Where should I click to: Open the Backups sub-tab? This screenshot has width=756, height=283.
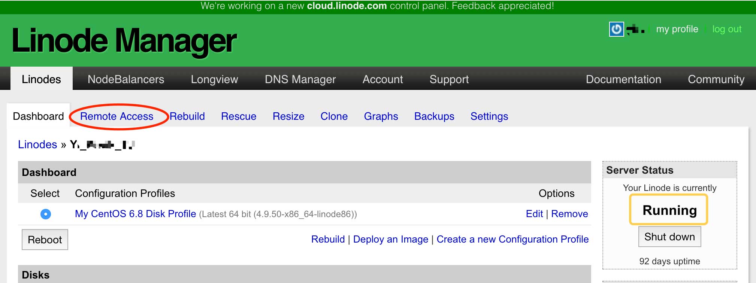pos(434,116)
